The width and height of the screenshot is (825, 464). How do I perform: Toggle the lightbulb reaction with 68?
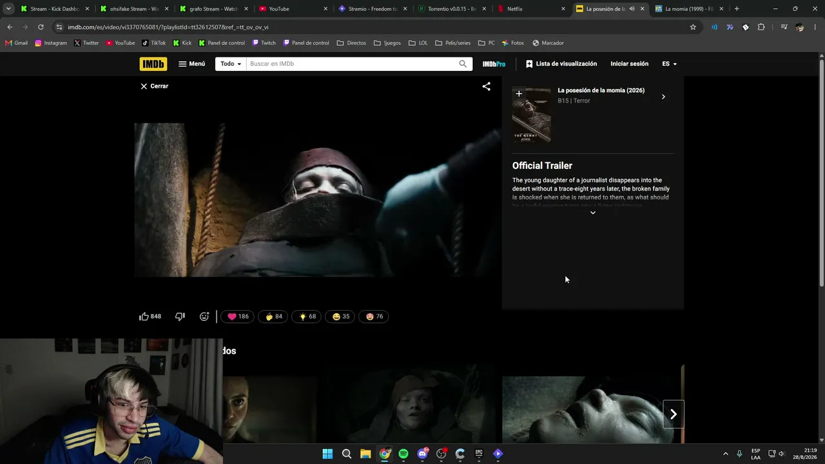coord(307,316)
